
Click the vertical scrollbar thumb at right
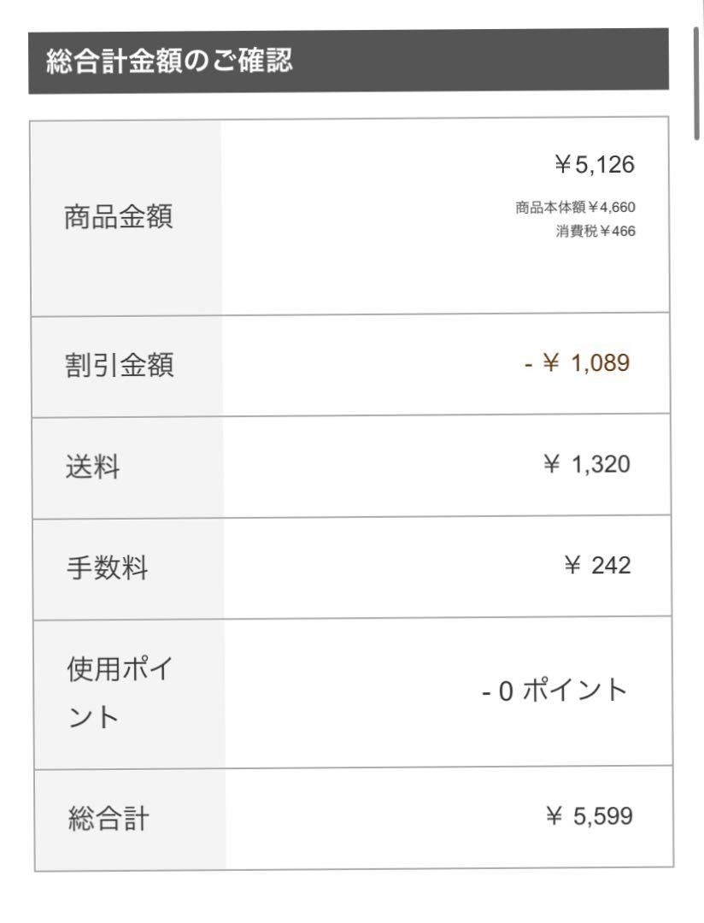[x=697, y=84]
